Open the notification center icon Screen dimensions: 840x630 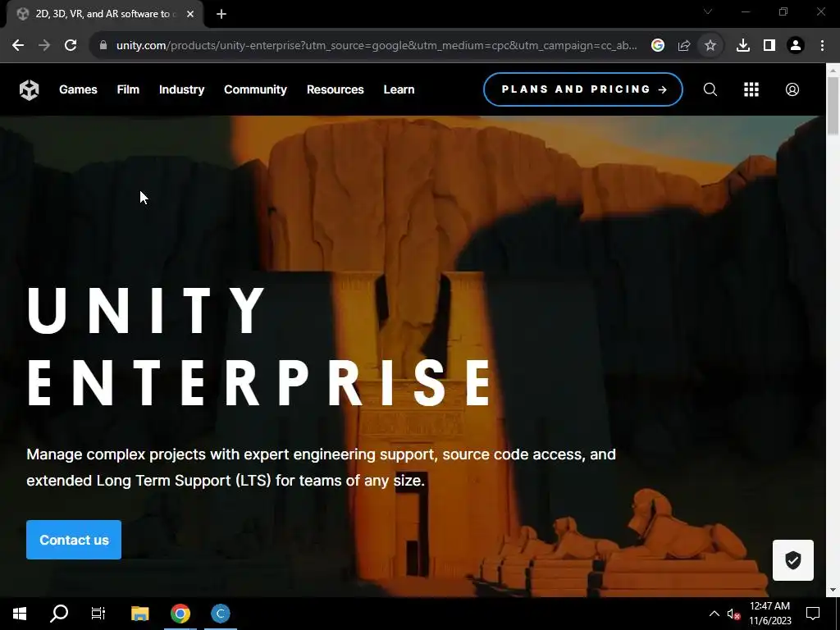click(x=813, y=614)
